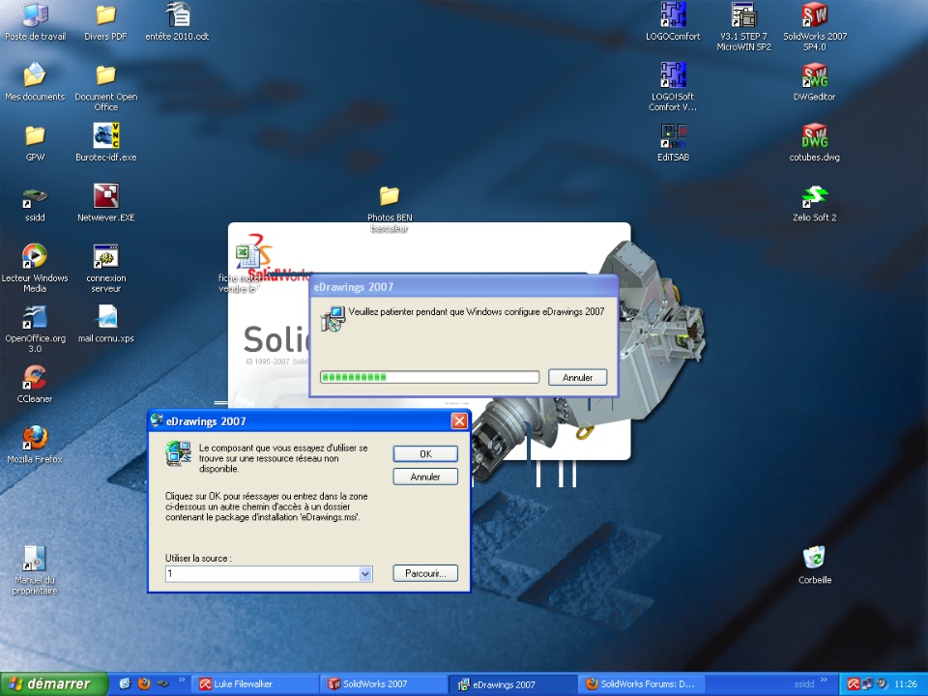
Task: Click Parcourir... to browse source
Action: click(x=425, y=573)
